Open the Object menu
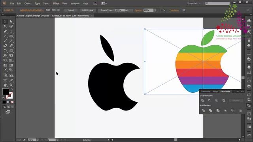253x142 pixels. (28, 4)
